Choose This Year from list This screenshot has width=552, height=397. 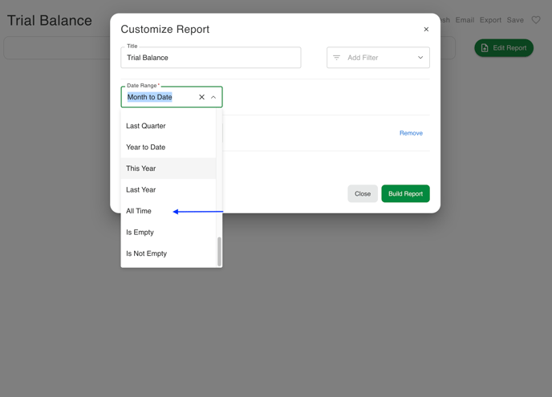point(141,168)
